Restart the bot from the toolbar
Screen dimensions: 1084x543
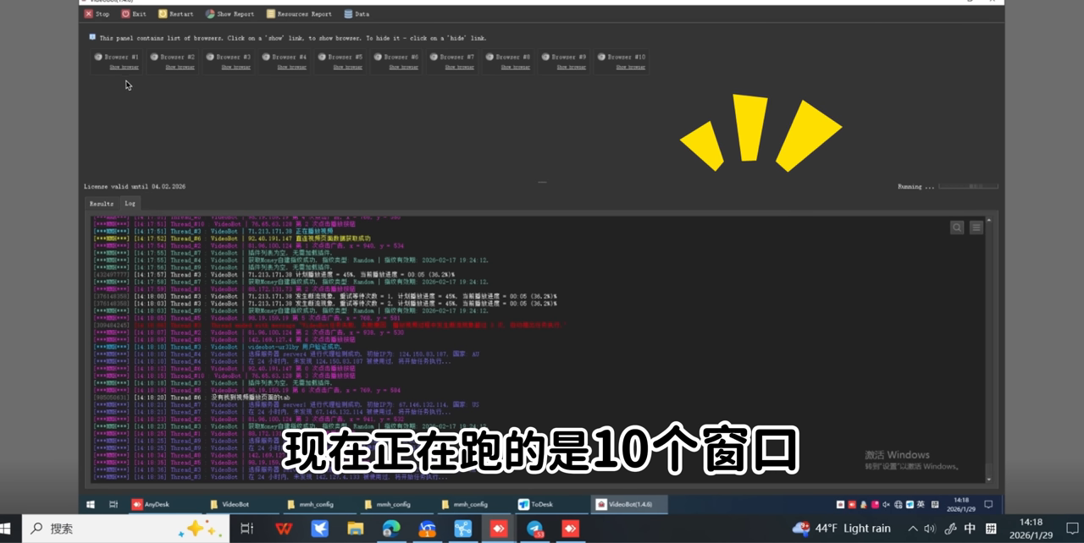[x=175, y=14]
